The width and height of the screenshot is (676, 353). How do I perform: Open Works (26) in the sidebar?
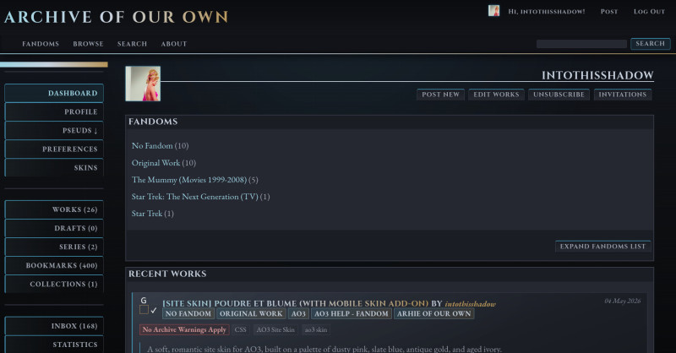point(54,209)
